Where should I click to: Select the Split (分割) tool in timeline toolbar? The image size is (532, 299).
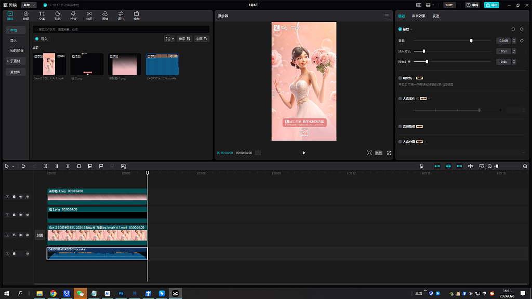click(46, 166)
